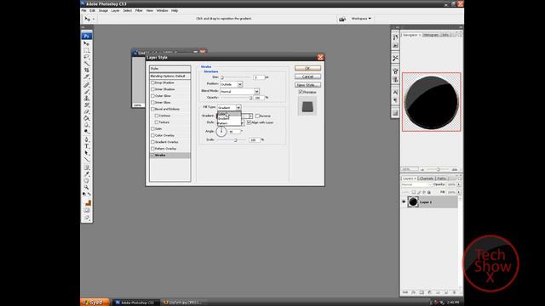
Task: Select the Line shape tool
Action: (x=87, y=159)
